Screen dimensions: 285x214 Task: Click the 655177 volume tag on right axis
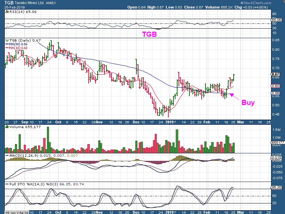(278, 142)
